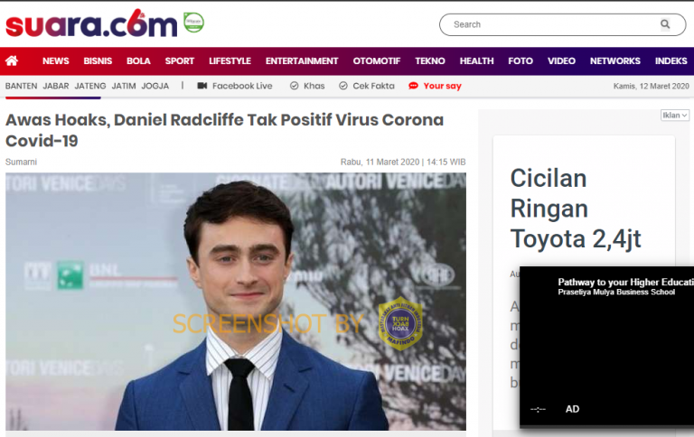Open the JATENG regional link
The height and width of the screenshot is (437, 694).
(90, 86)
